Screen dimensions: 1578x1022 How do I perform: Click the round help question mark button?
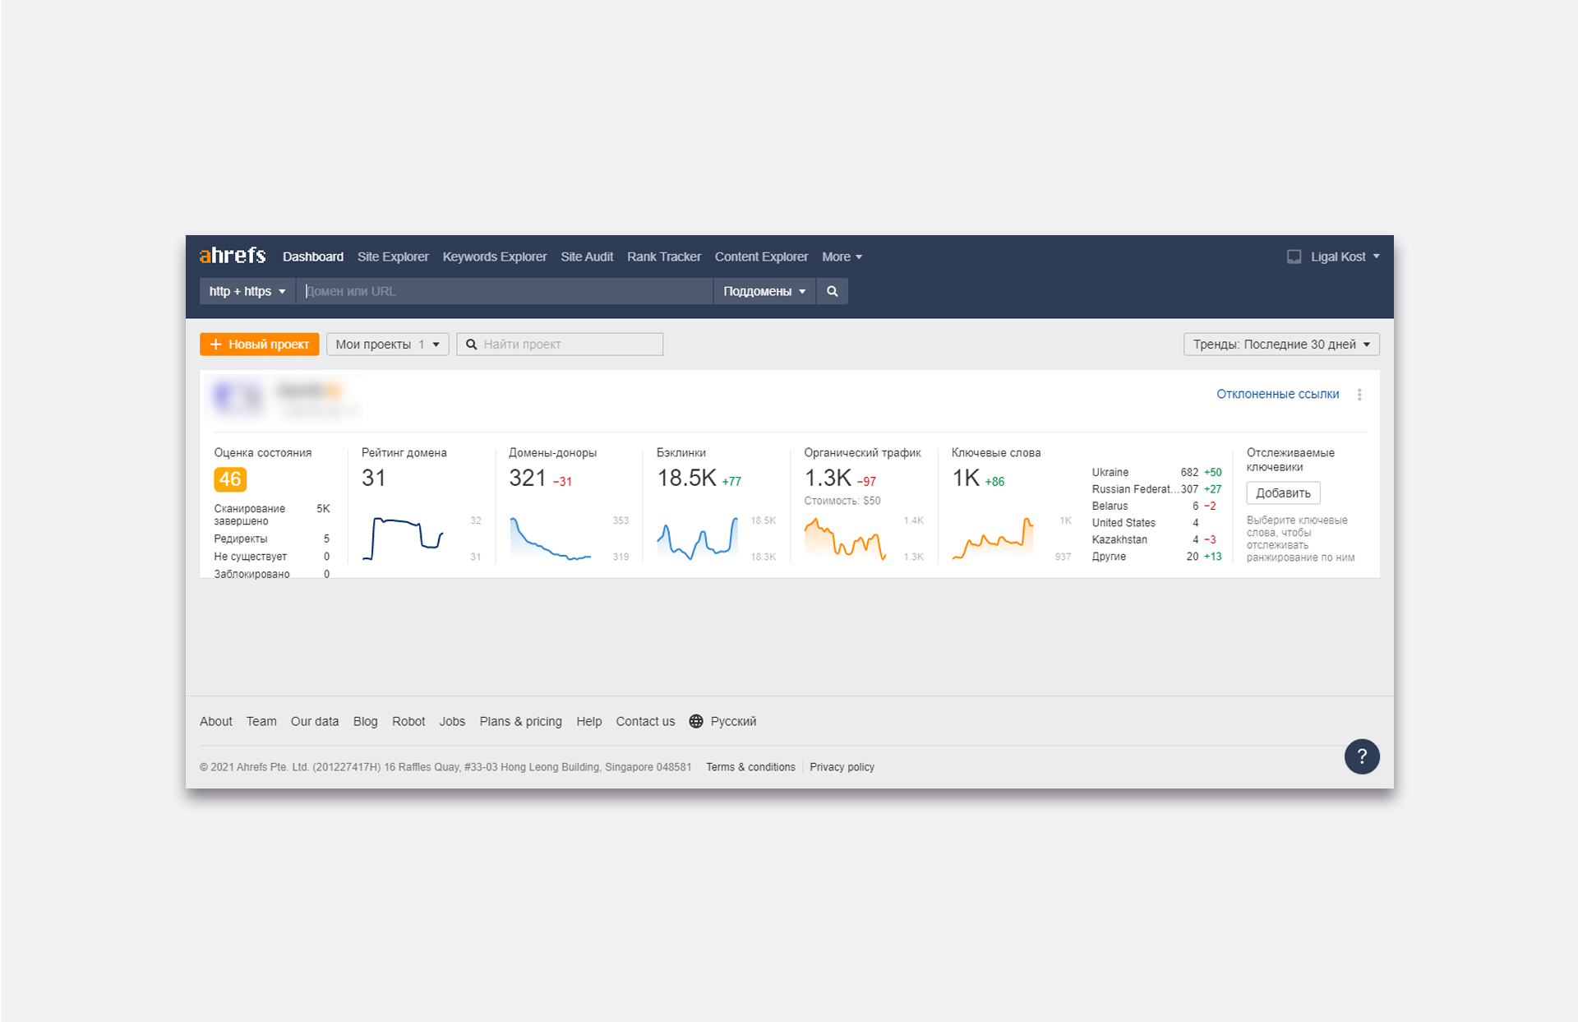pyautogui.click(x=1361, y=756)
